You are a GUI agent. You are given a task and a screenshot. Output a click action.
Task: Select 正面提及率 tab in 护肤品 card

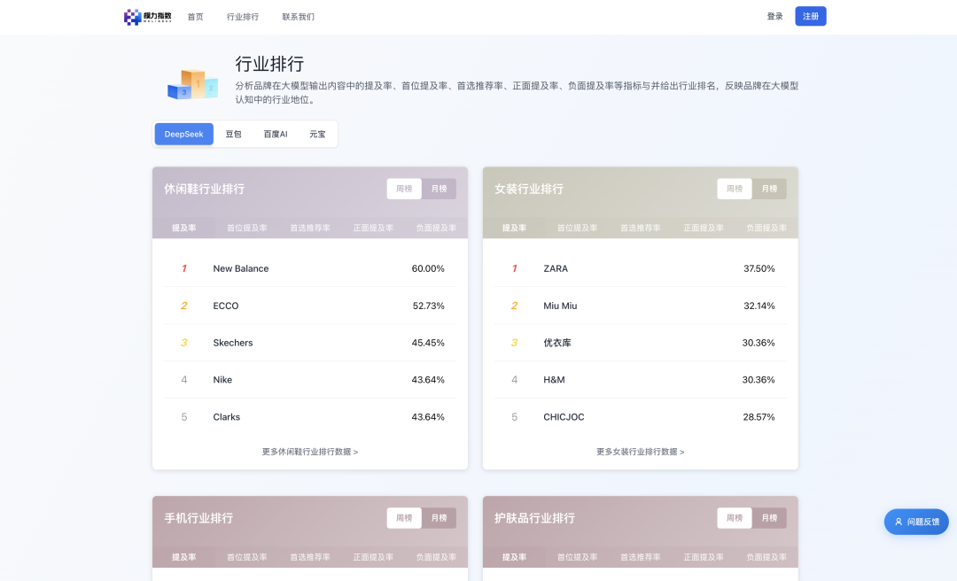point(703,557)
